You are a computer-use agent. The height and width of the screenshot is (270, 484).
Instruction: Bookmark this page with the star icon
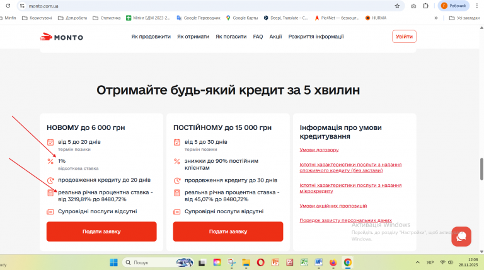[x=397, y=6]
